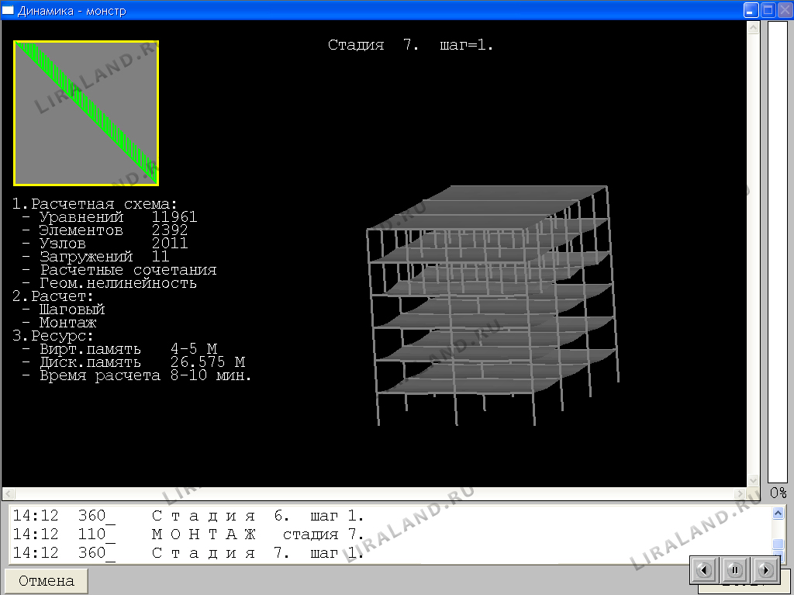The image size is (794, 595).
Task: Click the left arrow of the horizontal scrollbar
Action: pyautogui.click(x=8, y=493)
